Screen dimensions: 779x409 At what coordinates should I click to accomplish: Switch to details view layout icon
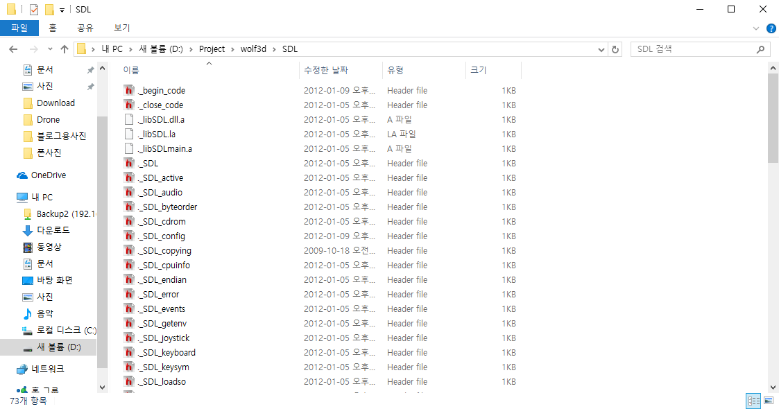point(753,401)
